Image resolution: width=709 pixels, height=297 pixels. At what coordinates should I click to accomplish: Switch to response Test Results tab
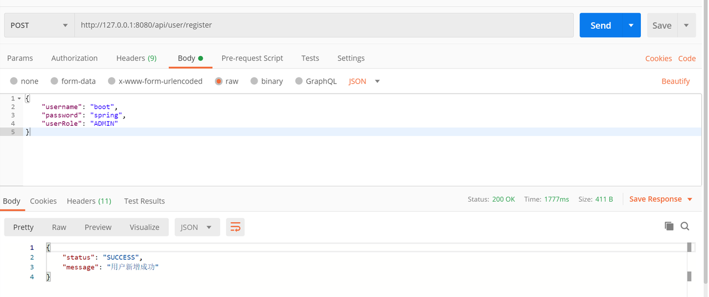(144, 201)
